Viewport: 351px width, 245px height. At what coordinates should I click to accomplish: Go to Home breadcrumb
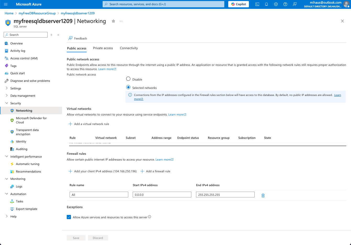[9, 13]
